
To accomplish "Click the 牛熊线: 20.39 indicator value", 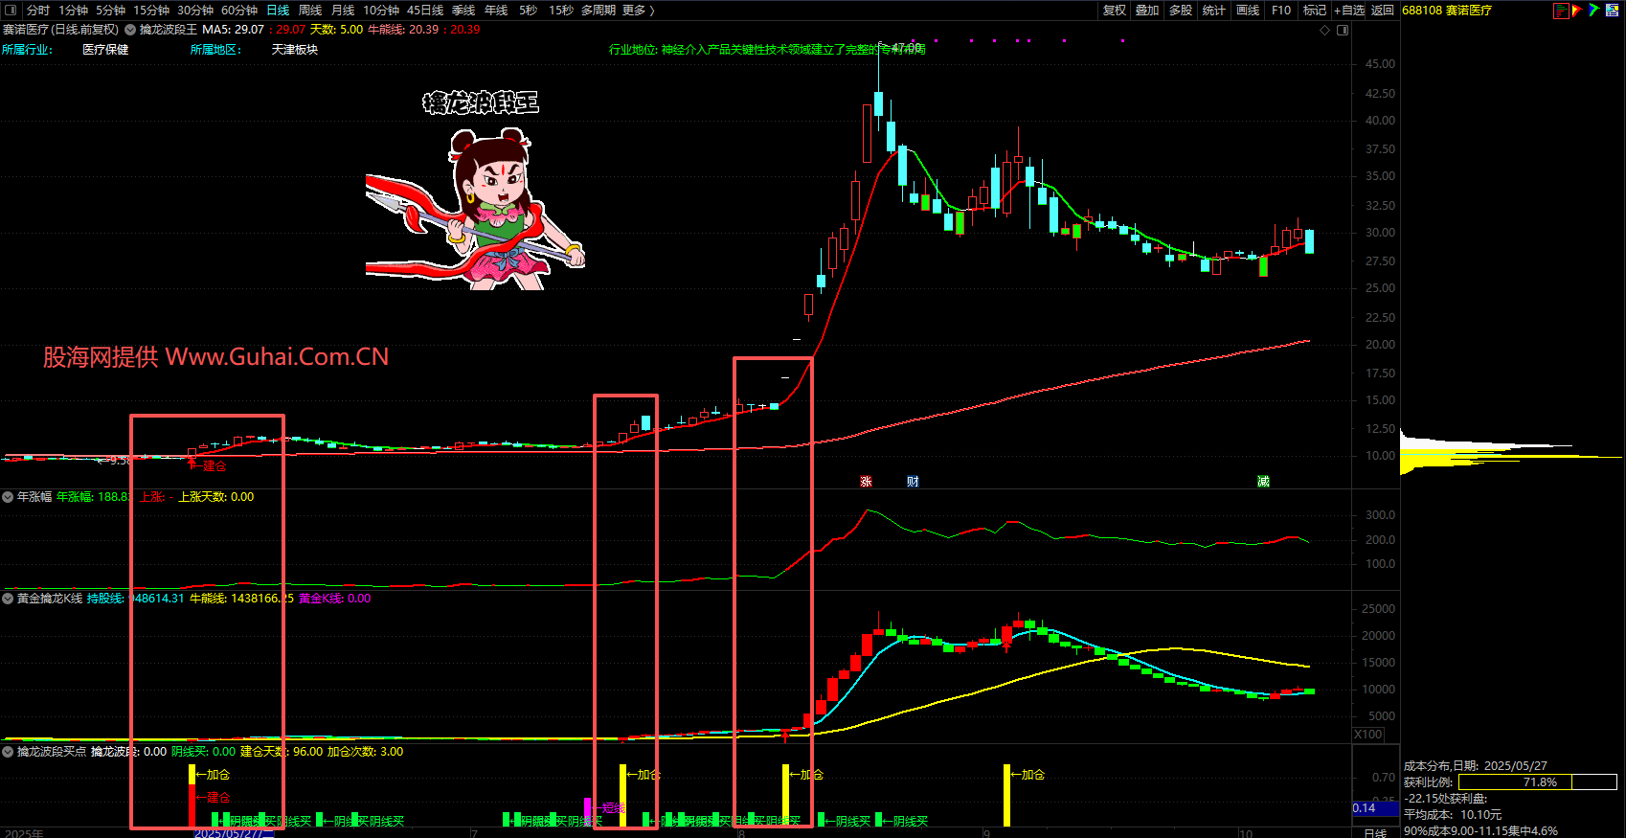I will click(403, 30).
